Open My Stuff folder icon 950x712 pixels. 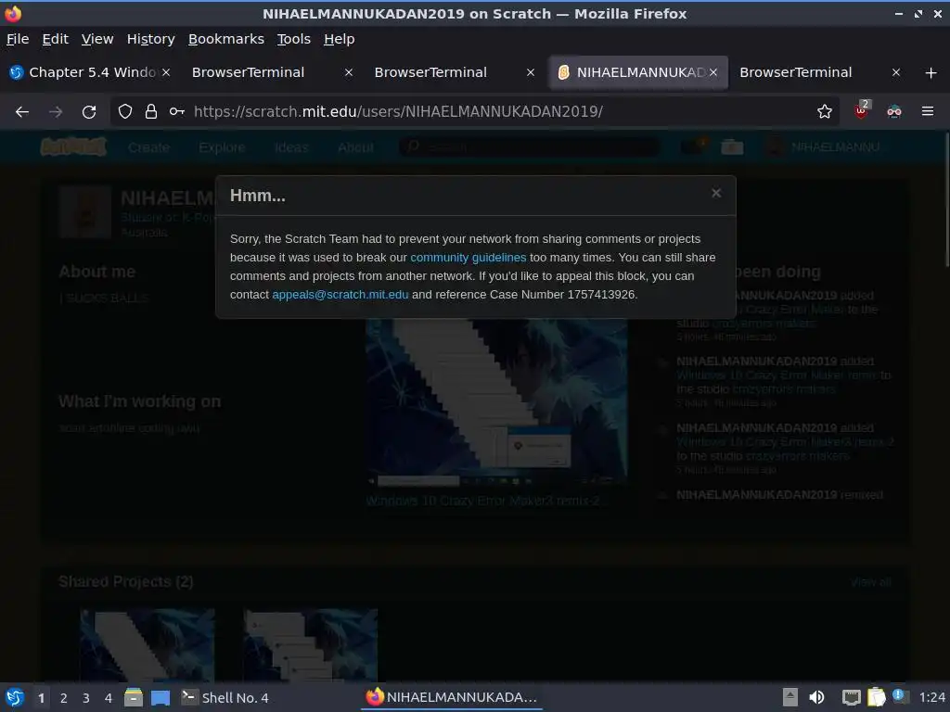pos(732,146)
